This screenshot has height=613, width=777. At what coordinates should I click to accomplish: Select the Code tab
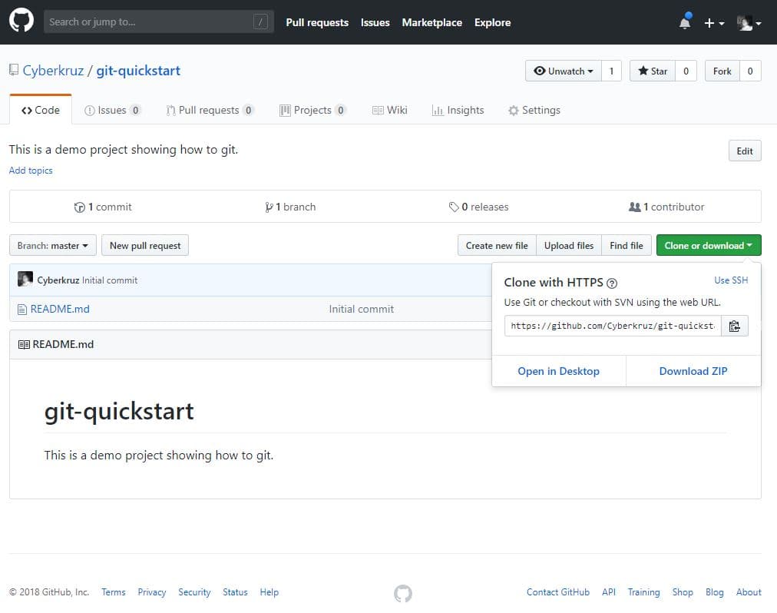[x=41, y=110]
